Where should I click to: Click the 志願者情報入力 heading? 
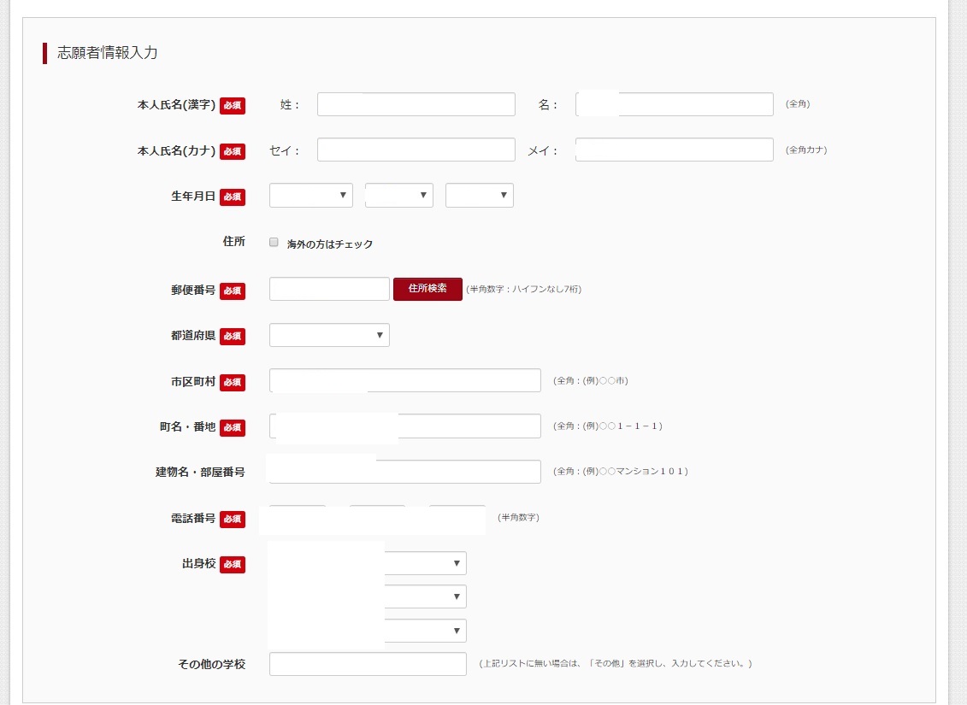[108, 53]
